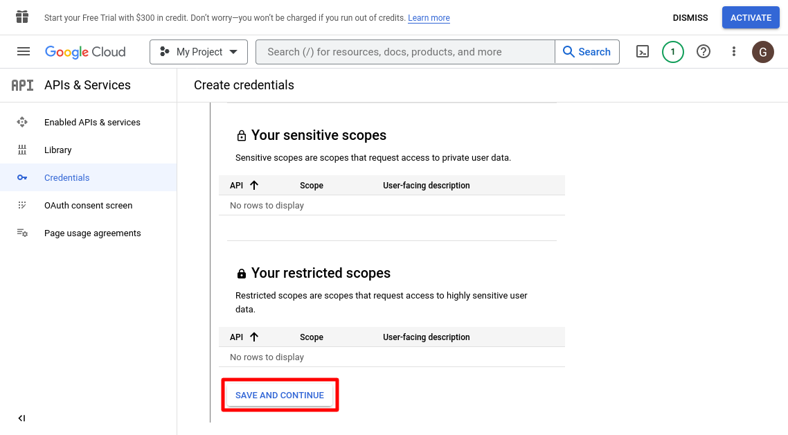Sort restricted scopes by API column arrow
This screenshot has height=435, width=788.
click(254, 337)
